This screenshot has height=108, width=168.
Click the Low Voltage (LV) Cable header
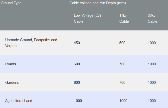tap(87, 18)
